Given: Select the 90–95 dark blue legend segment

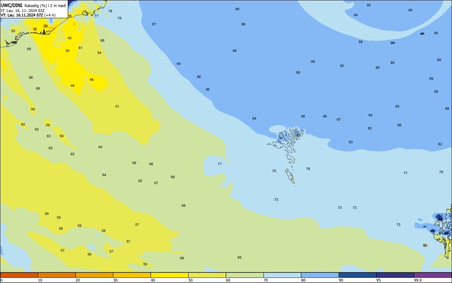Looking at the screenshot, I should coord(357,275).
